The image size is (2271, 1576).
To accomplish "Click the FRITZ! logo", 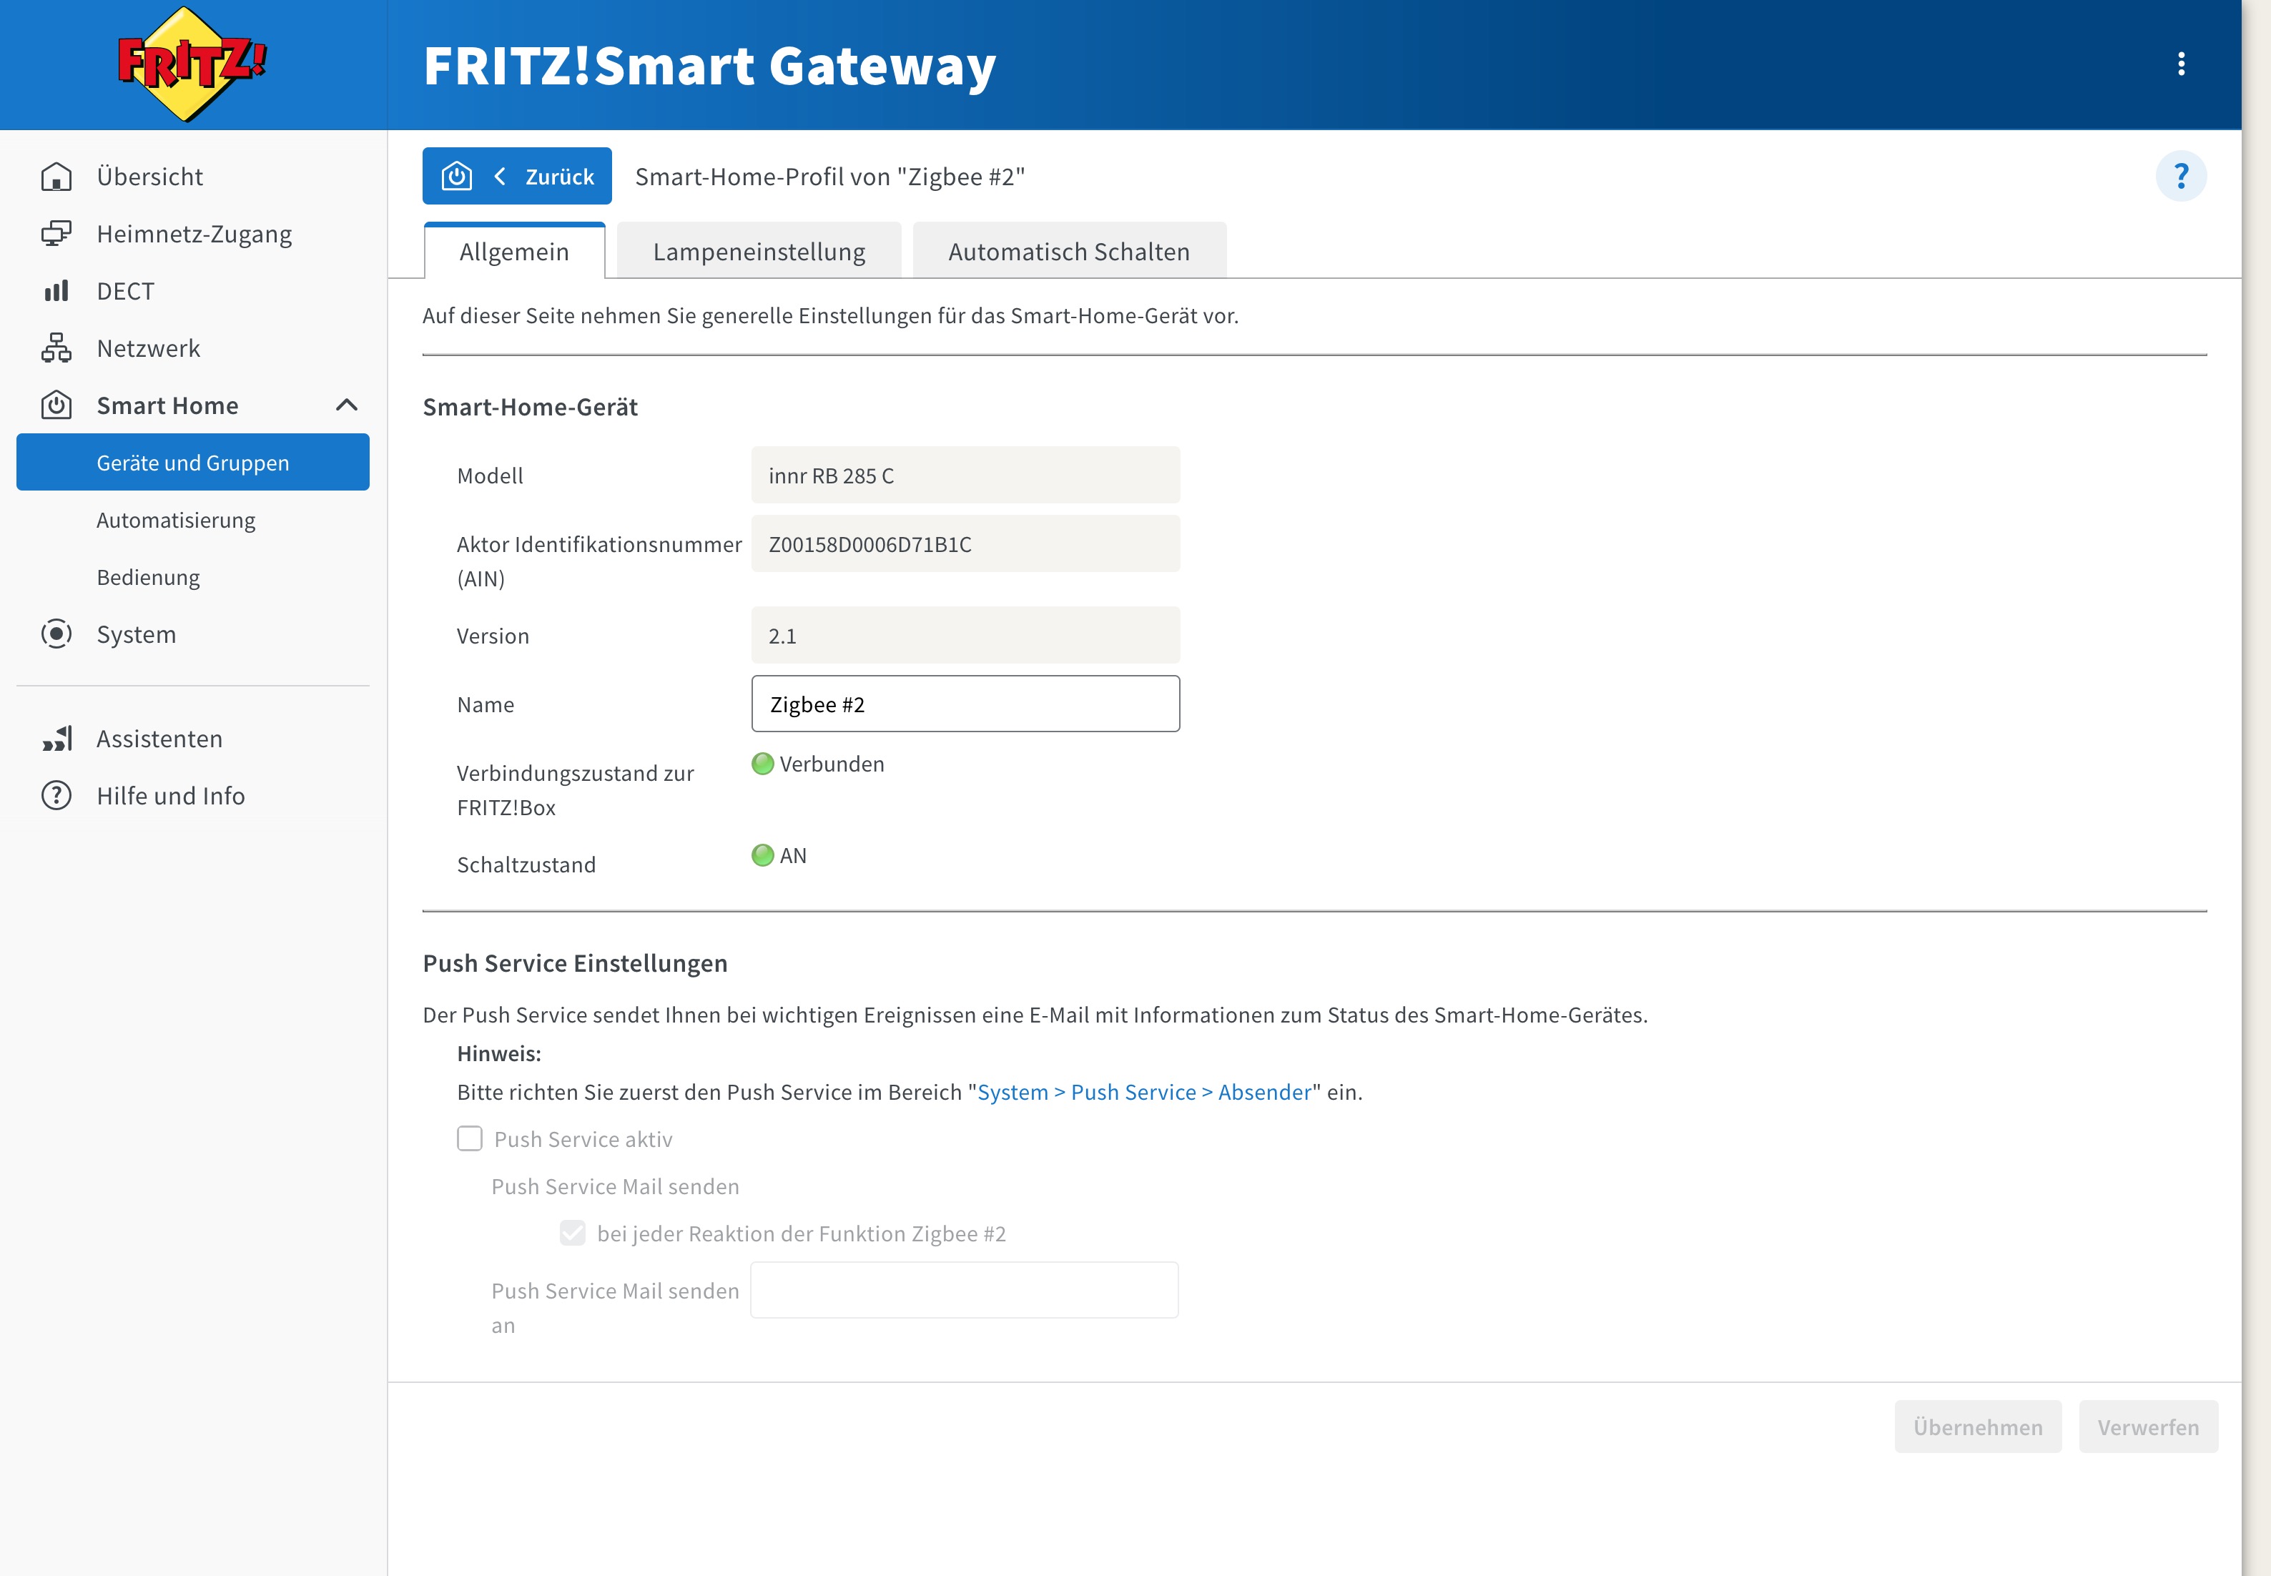I will [191, 64].
